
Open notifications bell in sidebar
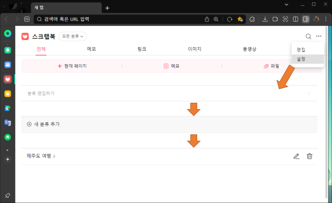click(x=7, y=50)
